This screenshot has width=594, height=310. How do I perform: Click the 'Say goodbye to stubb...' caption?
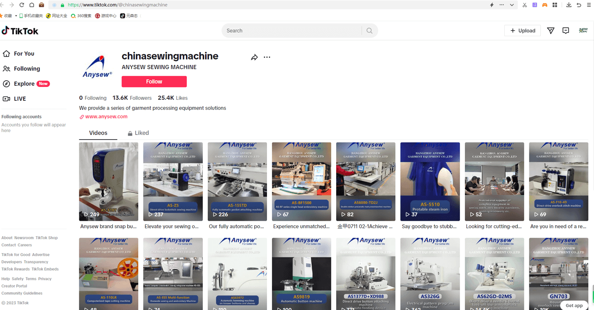(429, 226)
